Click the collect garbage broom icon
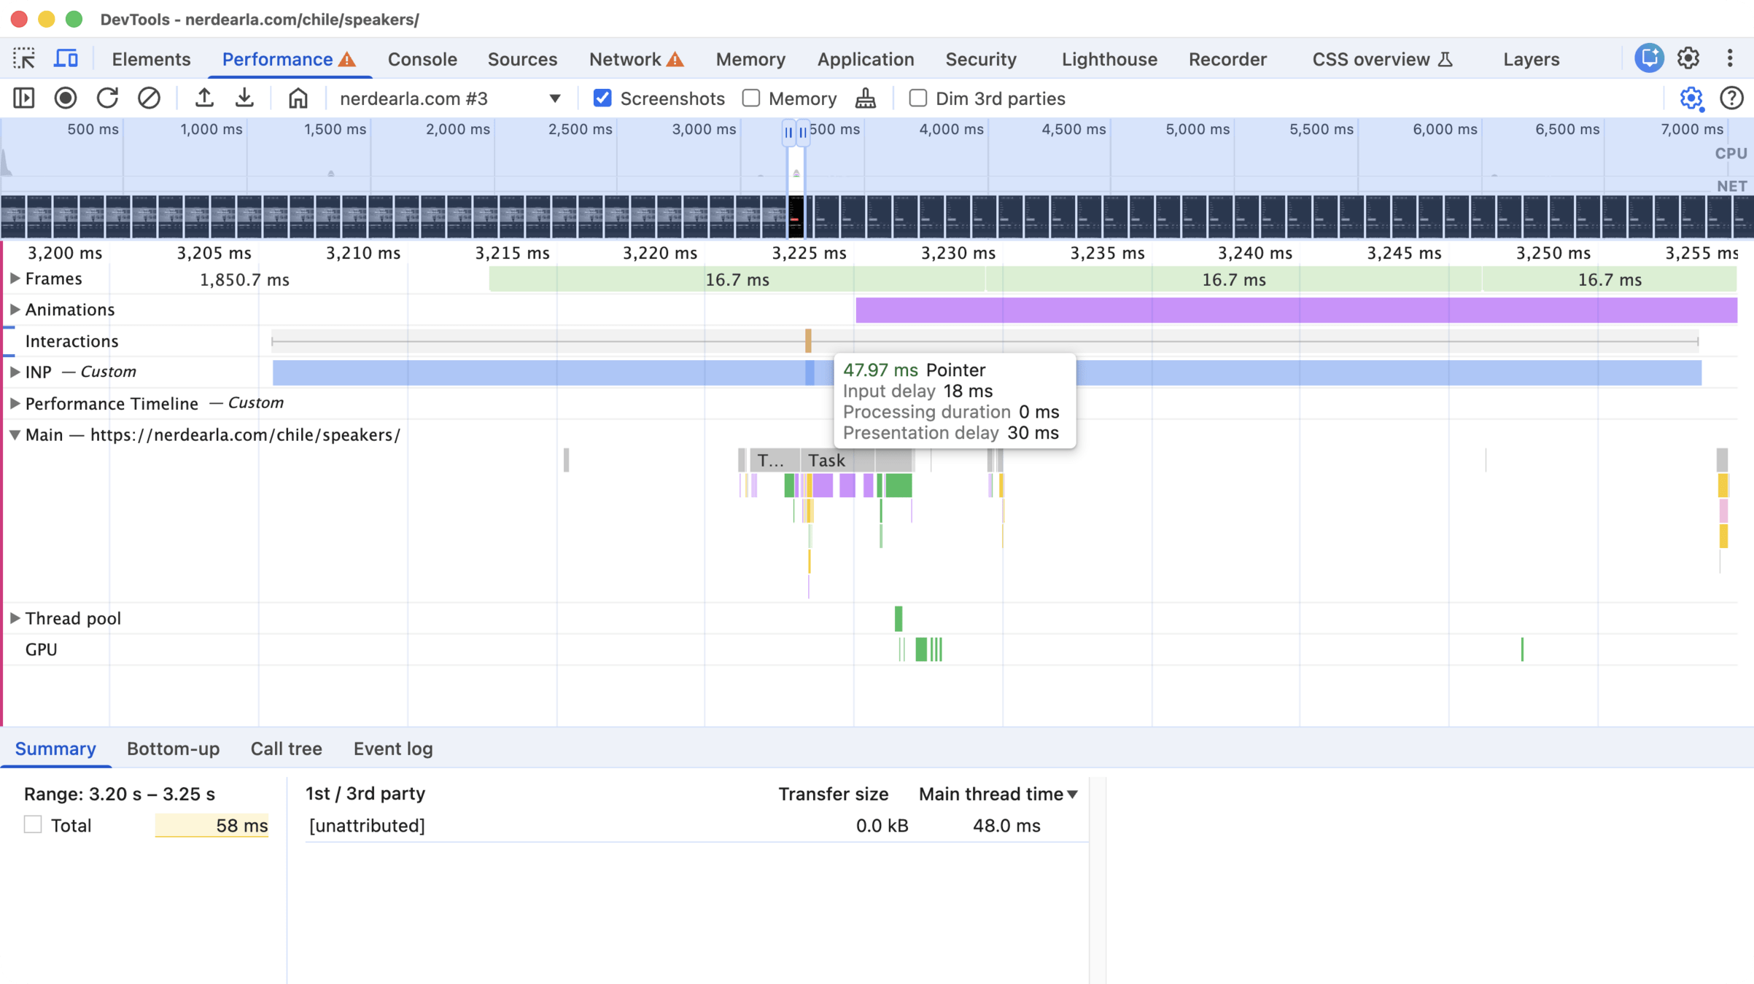The image size is (1754, 984). [x=866, y=98]
